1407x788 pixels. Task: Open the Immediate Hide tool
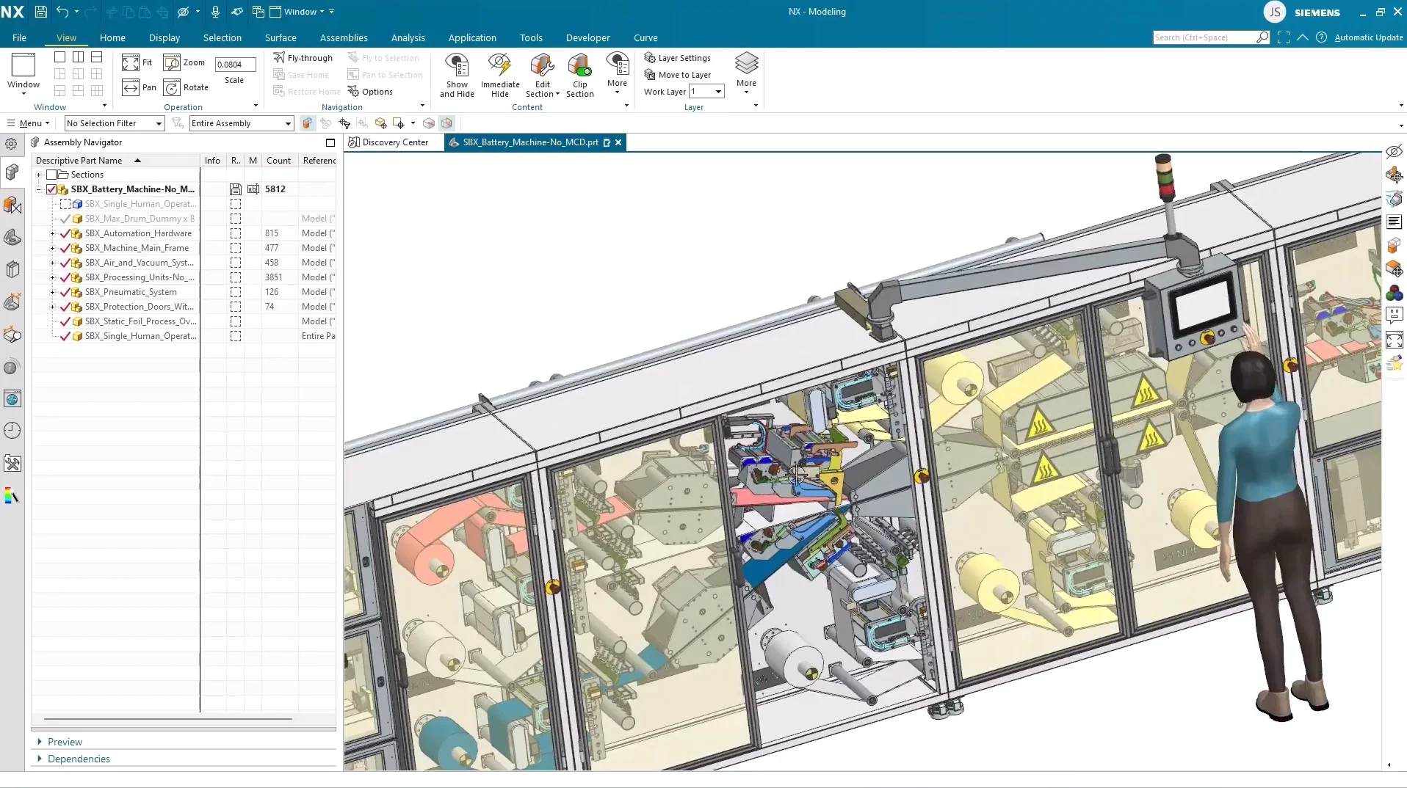[499, 74]
